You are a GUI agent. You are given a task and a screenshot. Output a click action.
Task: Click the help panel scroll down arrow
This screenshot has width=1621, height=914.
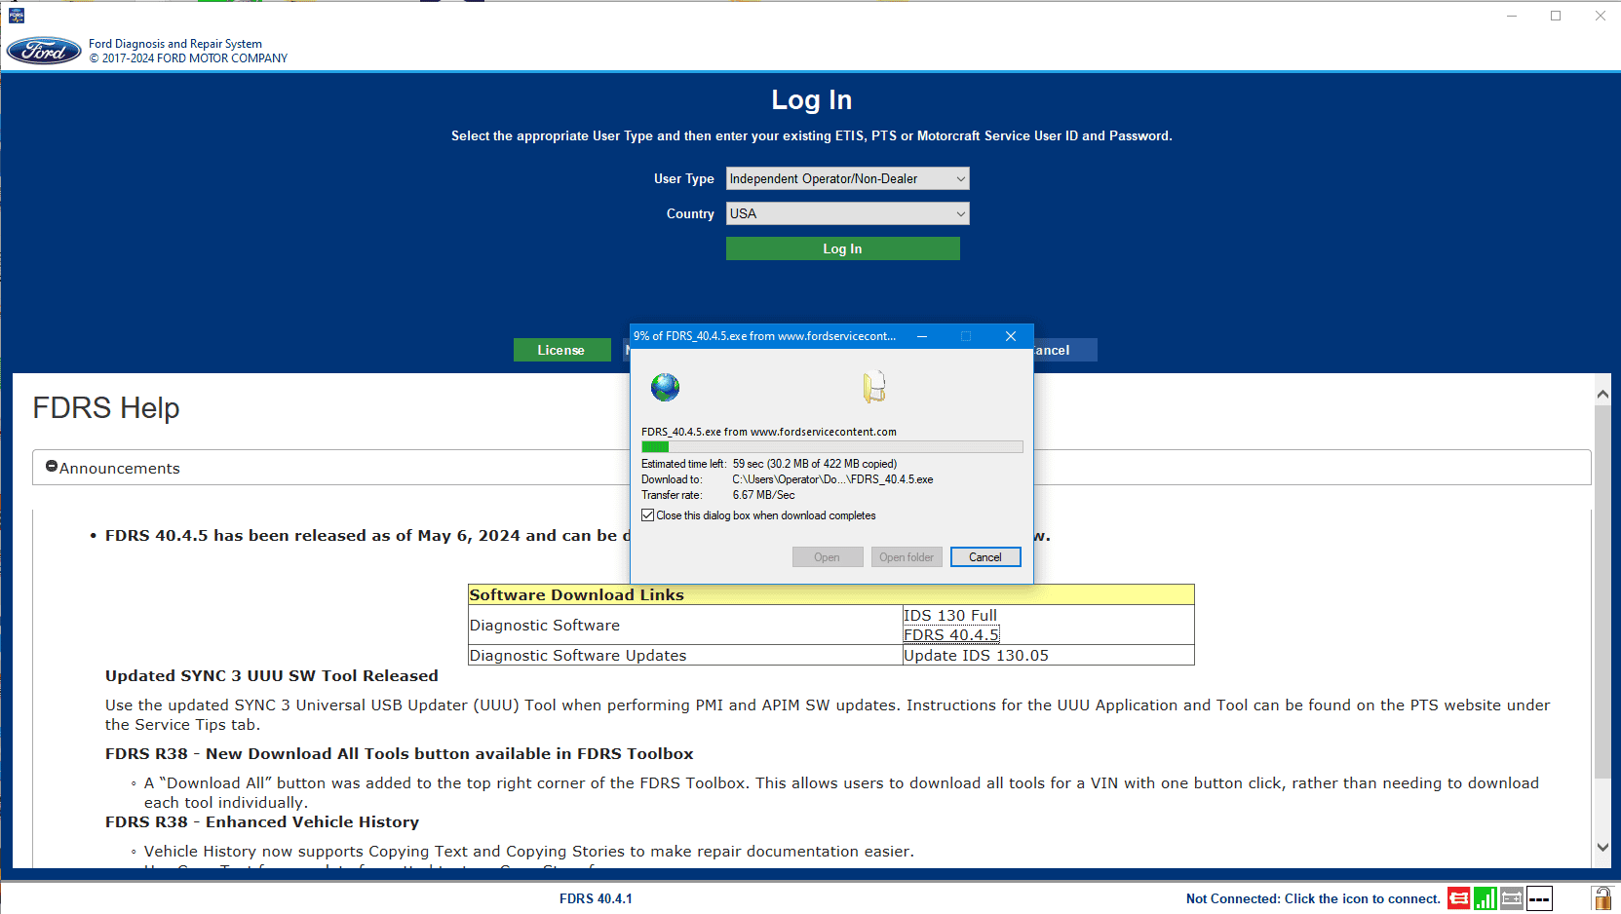point(1602,848)
